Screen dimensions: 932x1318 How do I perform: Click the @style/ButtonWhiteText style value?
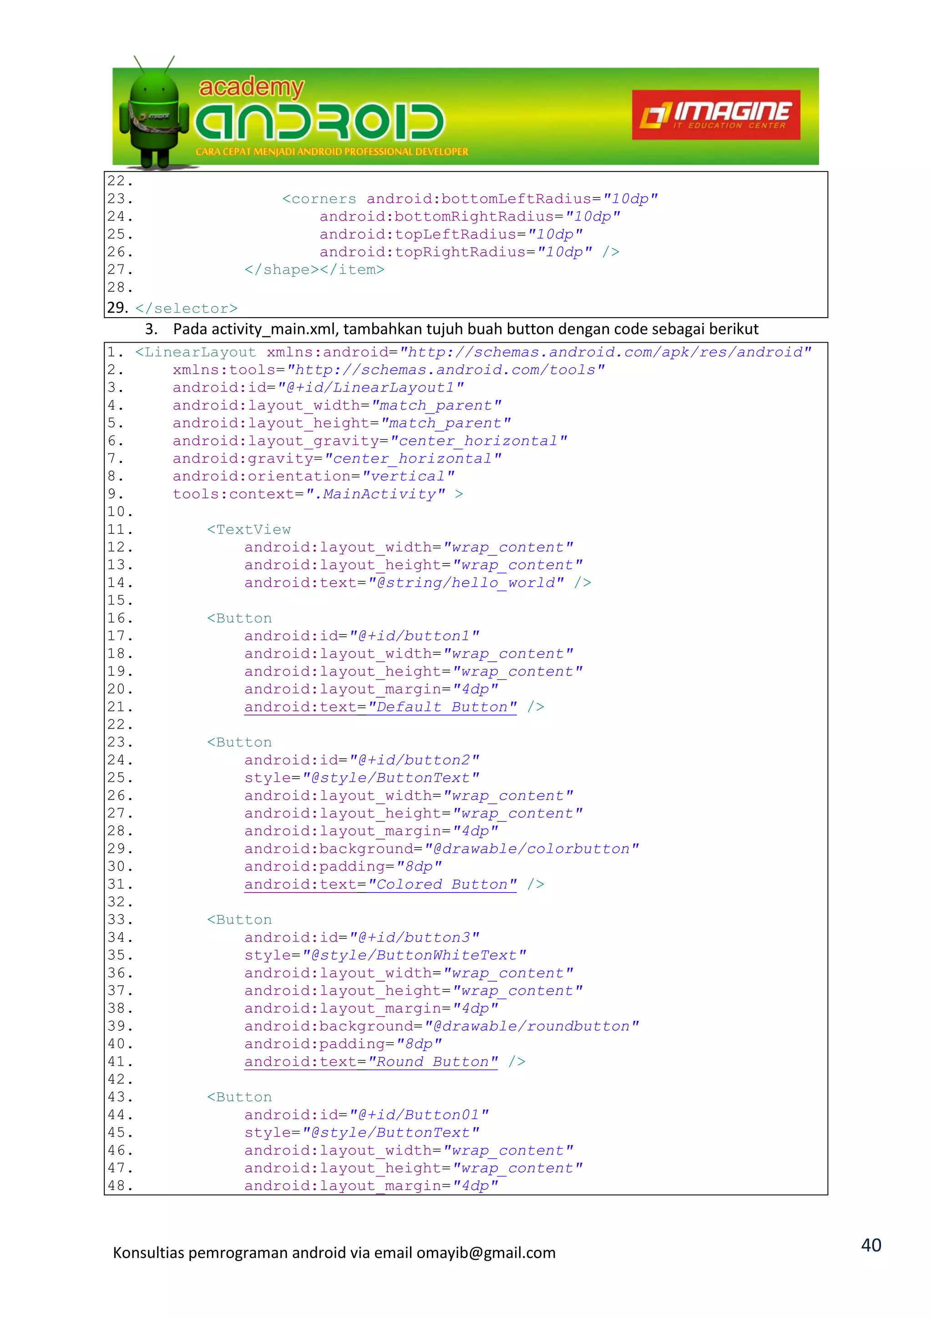414,955
